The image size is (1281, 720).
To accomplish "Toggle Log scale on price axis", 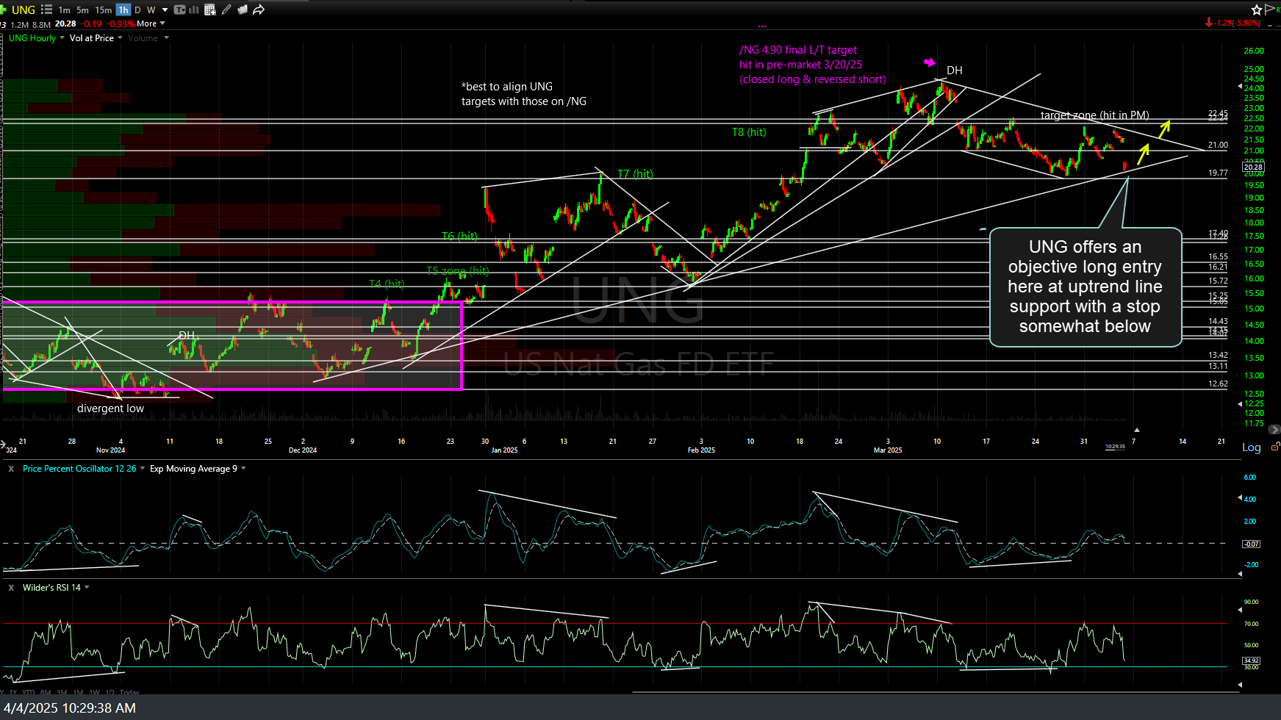I will [x=1251, y=447].
